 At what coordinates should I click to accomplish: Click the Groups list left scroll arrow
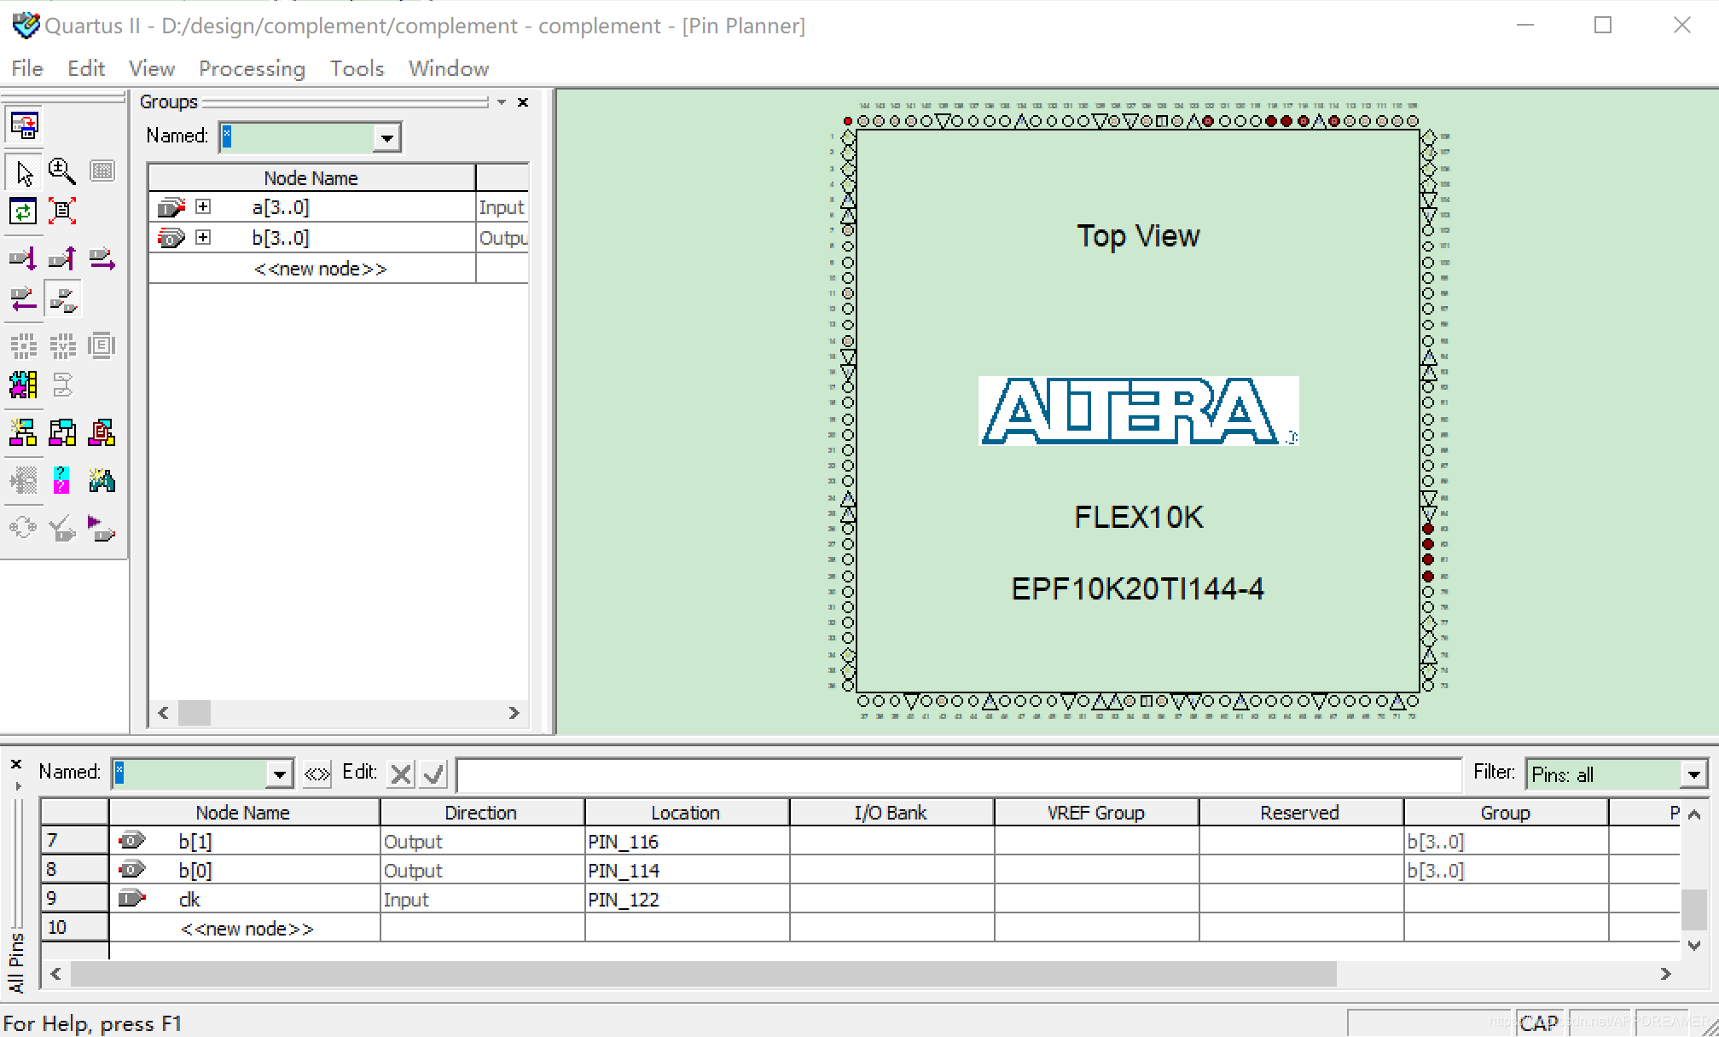click(x=164, y=713)
